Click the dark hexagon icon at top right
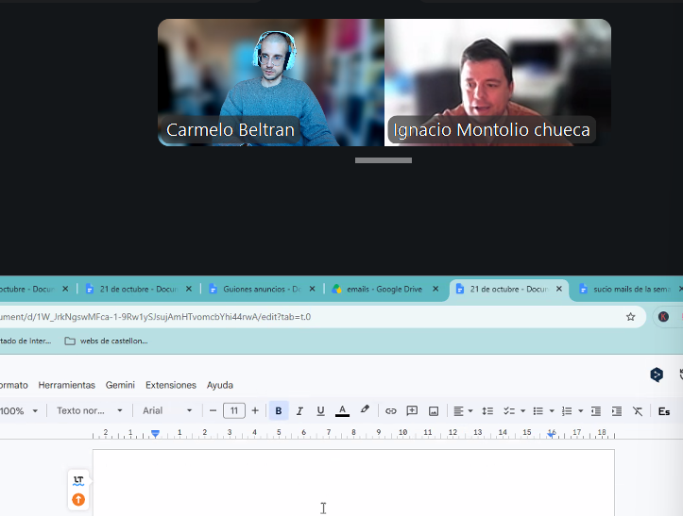683x516 pixels. [x=657, y=375]
